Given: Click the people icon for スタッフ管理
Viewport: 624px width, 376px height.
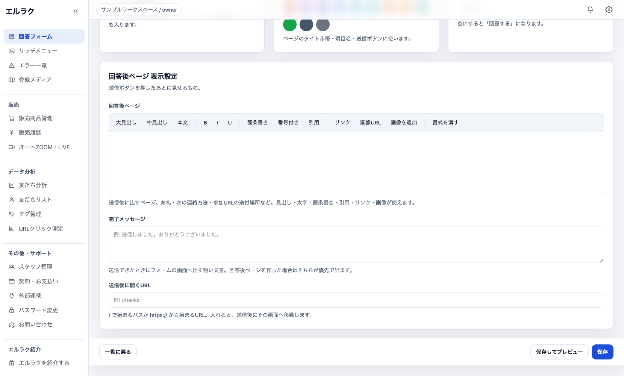Looking at the screenshot, I should [12, 267].
